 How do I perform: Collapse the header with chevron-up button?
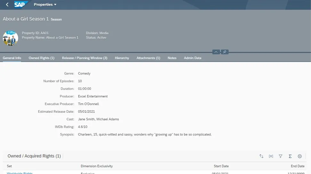[216, 52]
